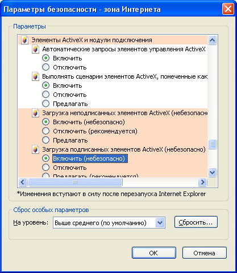Click the icon beside 'Элементы ActiveX и модули подключения'
Screen dimensions: 237x273
pos(24,40)
